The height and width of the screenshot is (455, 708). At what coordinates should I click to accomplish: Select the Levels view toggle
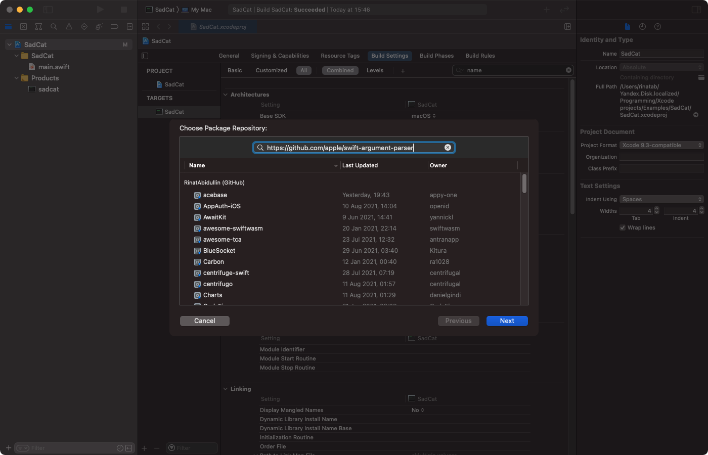375,71
